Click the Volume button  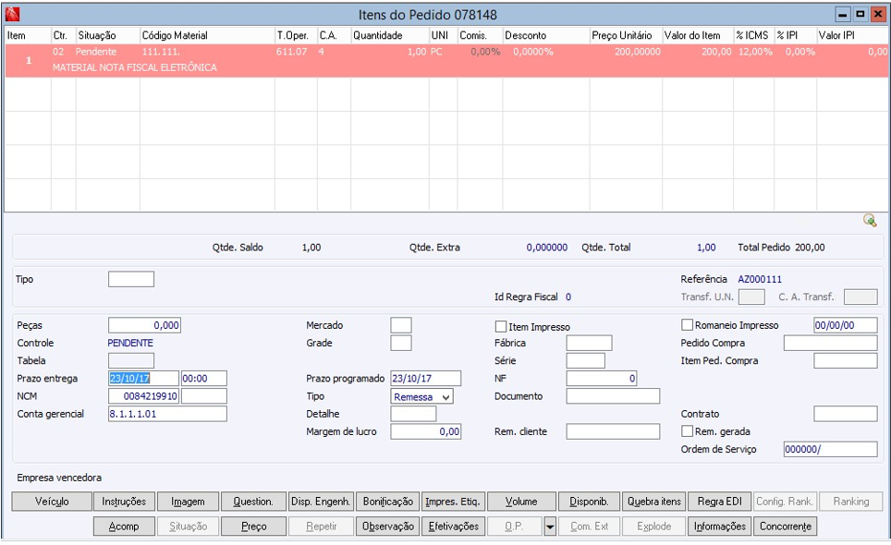pyautogui.click(x=521, y=502)
